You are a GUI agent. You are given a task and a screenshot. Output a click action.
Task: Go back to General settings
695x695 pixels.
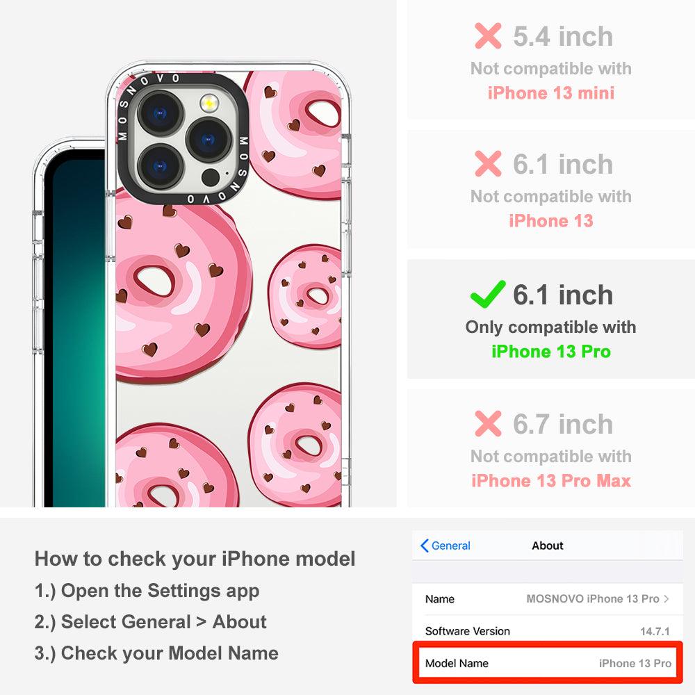tap(445, 546)
